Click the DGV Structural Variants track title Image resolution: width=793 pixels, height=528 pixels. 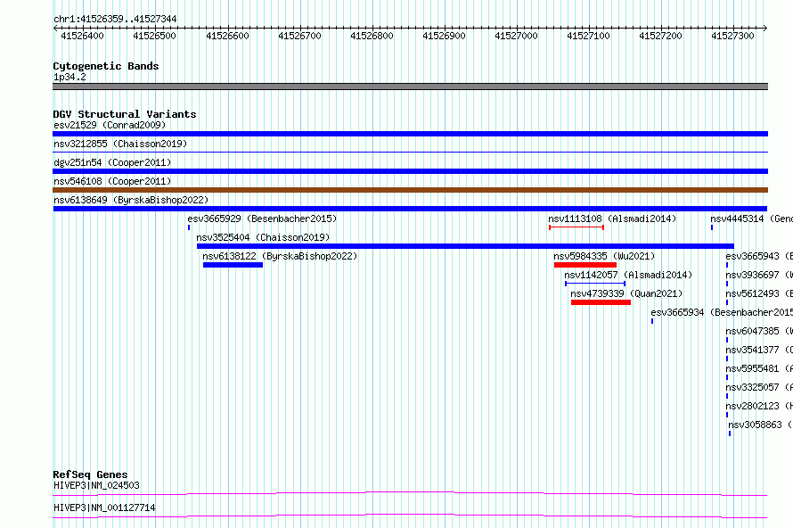click(125, 114)
